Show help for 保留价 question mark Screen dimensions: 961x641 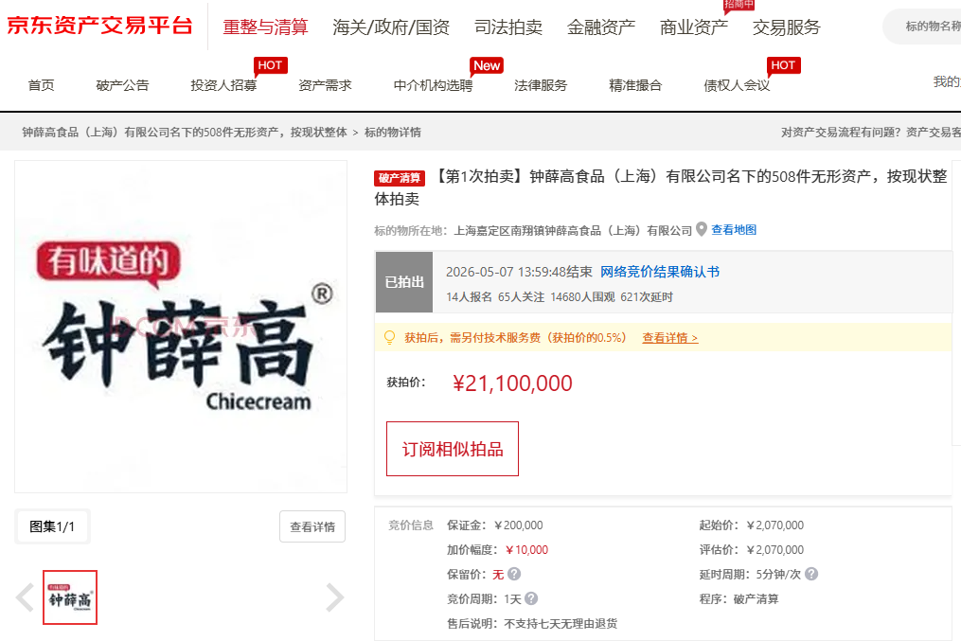point(514,574)
